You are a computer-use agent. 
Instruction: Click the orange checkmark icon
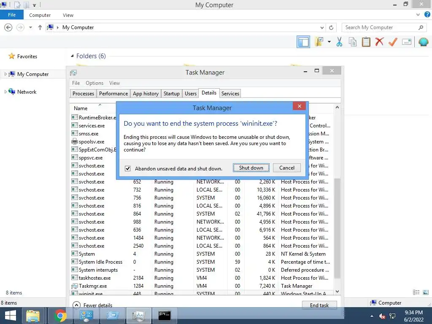click(x=393, y=42)
